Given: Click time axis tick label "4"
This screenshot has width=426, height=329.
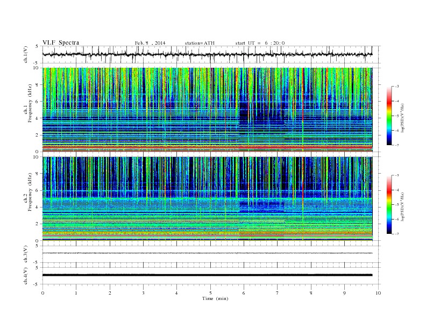Looking at the screenshot, I should point(177,293).
